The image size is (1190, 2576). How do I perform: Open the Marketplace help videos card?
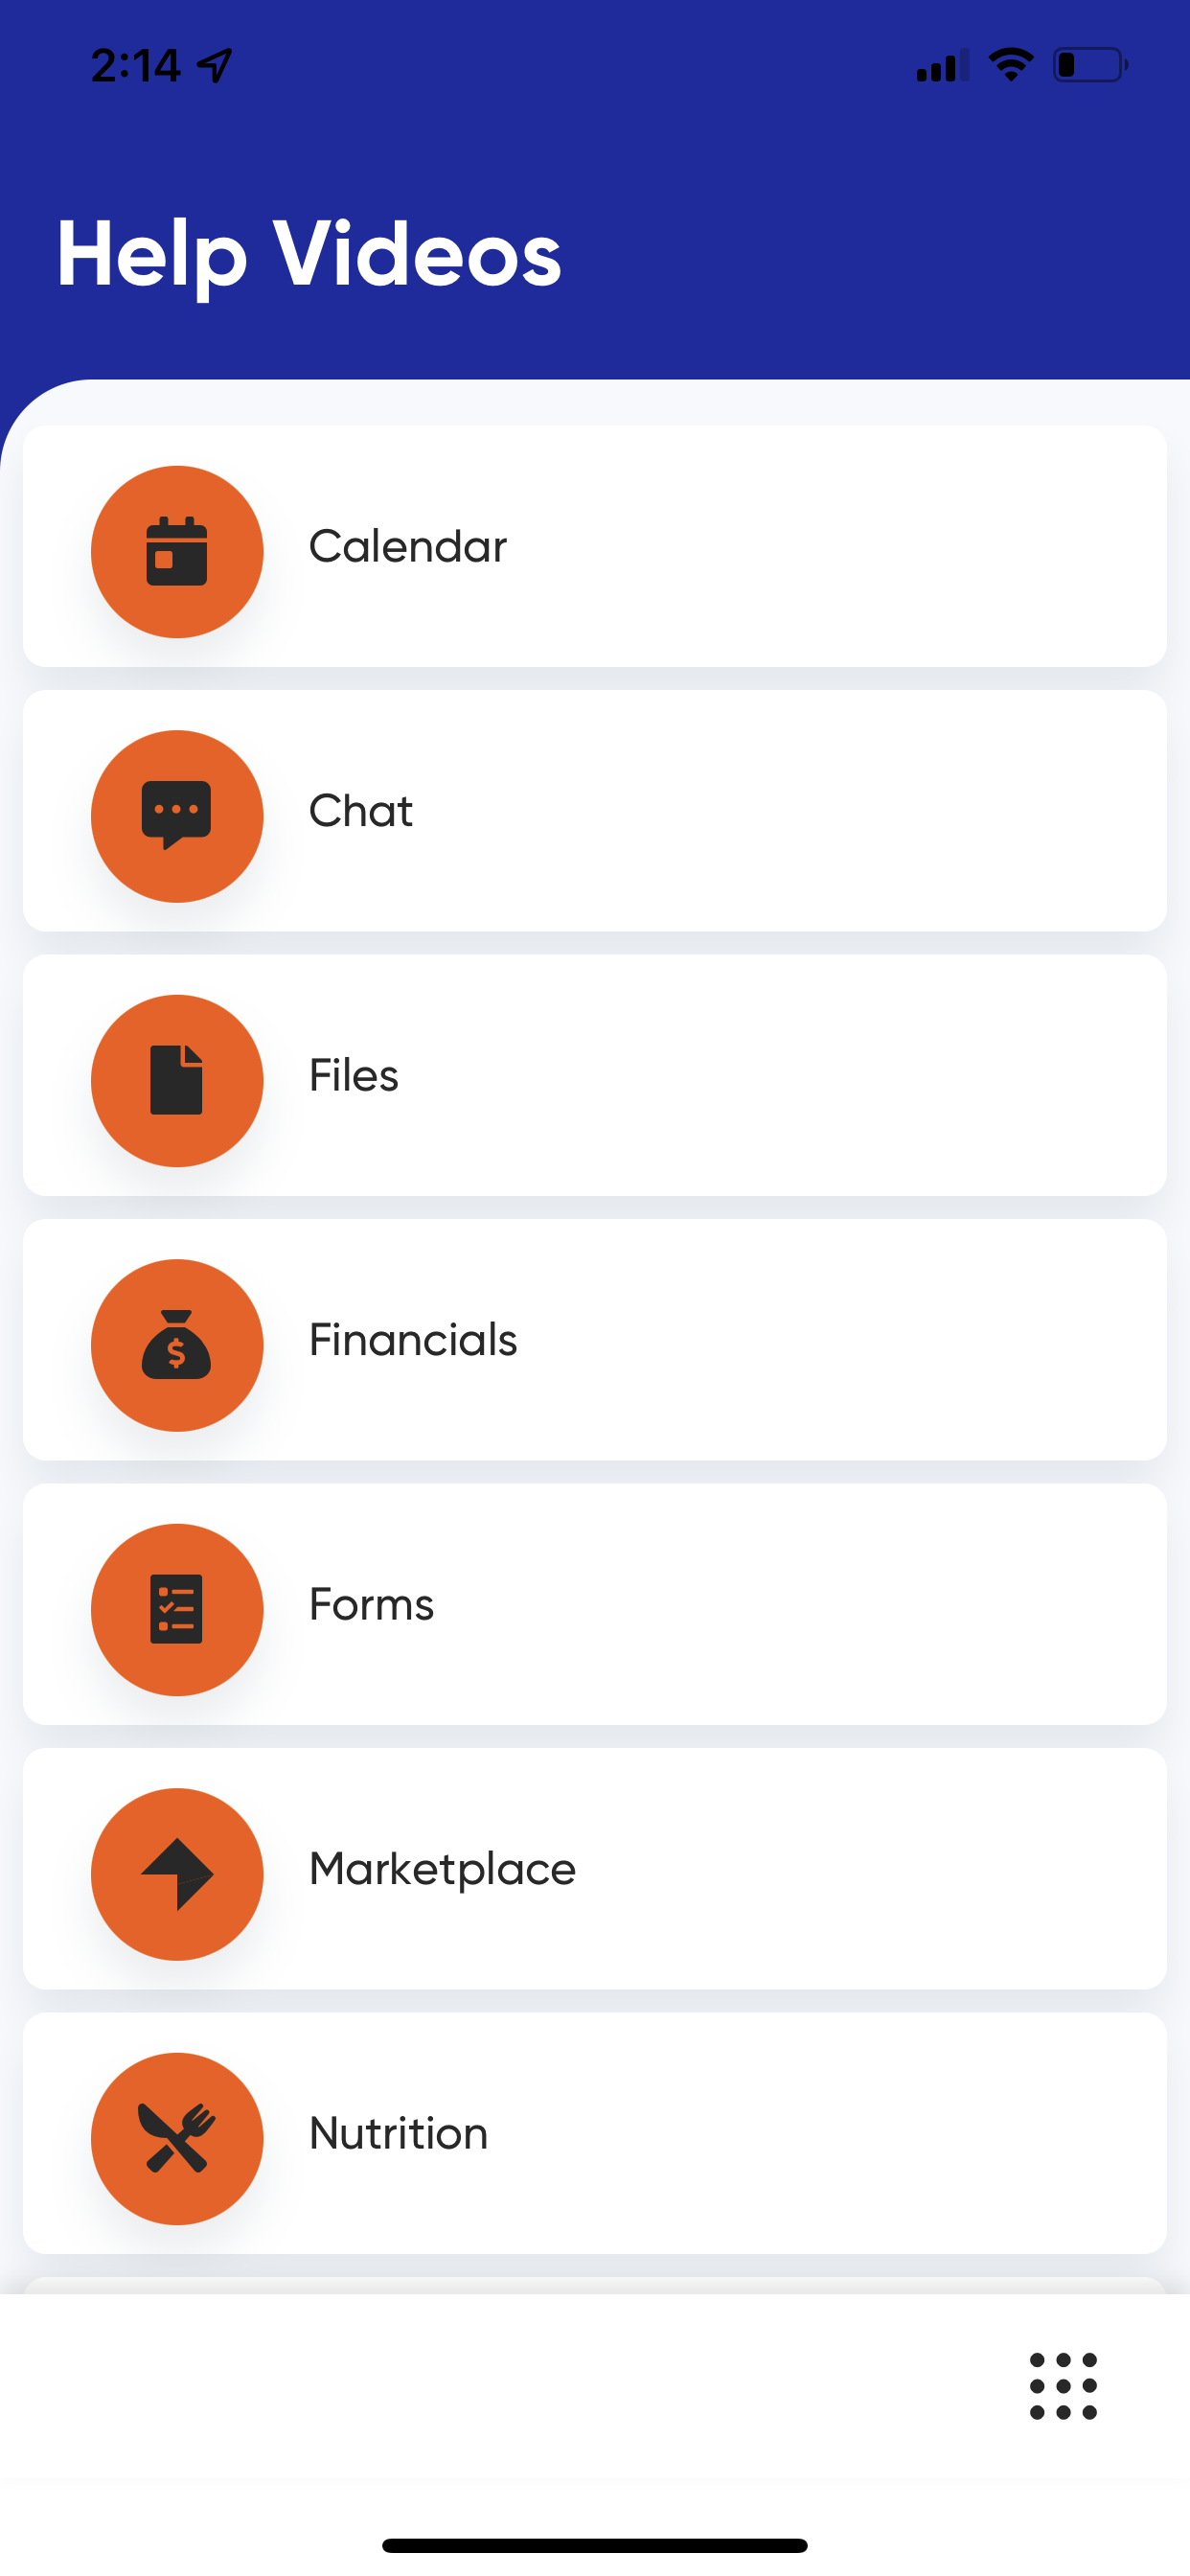595,1869
